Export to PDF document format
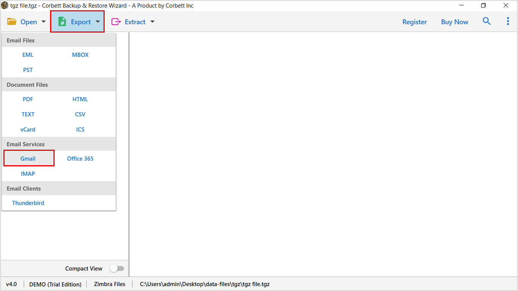The height and width of the screenshot is (291, 518). (28, 99)
